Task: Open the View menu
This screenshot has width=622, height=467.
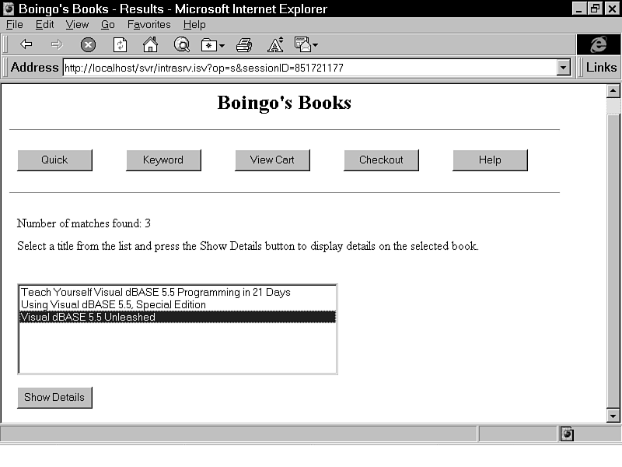Action: pos(77,25)
